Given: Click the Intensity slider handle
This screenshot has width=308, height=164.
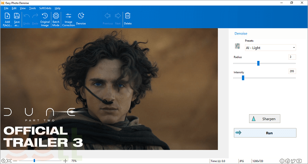Looking at the screenshot, I should point(243,78).
